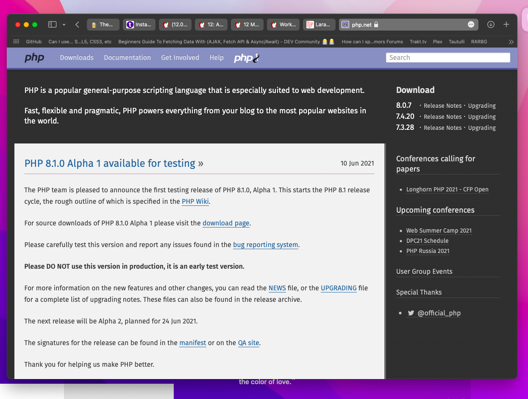Download PHP version 8.0.7
The width and height of the screenshot is (528, 399).
click(404, 105)
